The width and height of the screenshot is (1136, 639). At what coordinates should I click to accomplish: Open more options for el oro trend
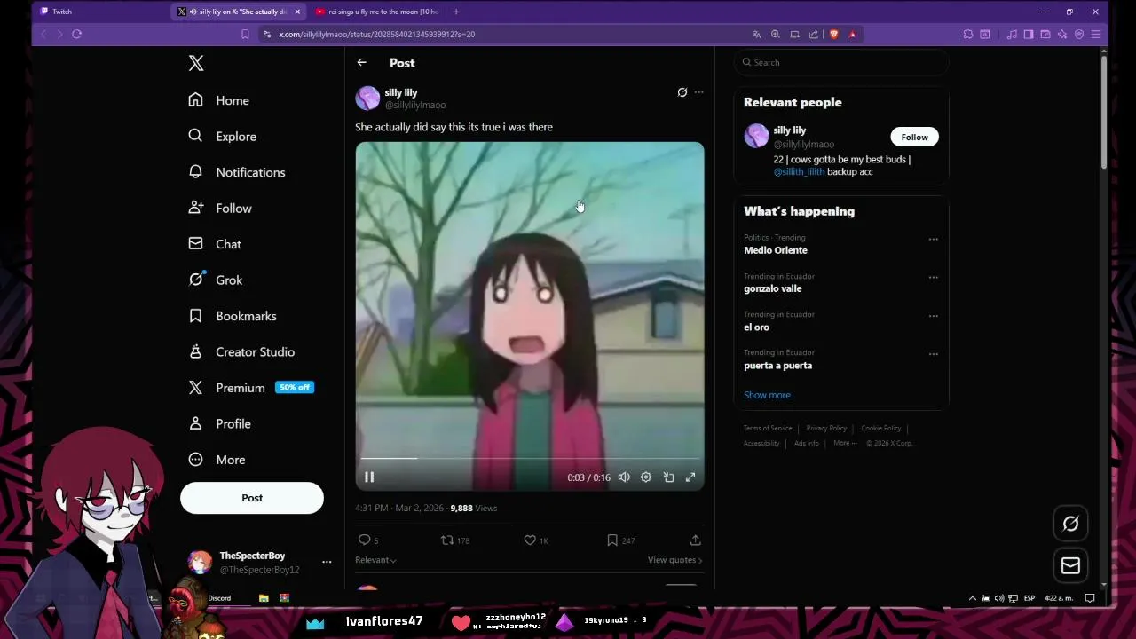(933, 315)
